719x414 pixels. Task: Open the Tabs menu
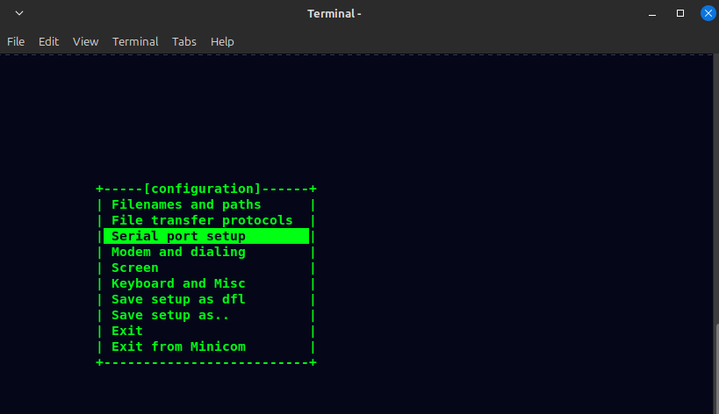click(x=184, y=41)
